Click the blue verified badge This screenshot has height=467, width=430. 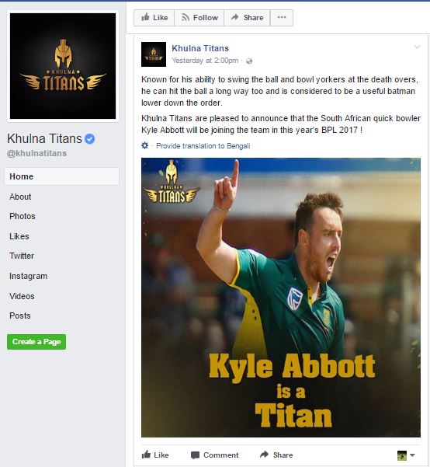pyautogui.click(x=89, y=139)
